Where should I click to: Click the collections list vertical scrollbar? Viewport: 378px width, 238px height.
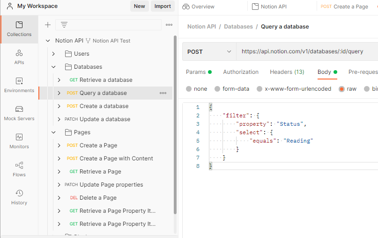[x=175, y=125]
